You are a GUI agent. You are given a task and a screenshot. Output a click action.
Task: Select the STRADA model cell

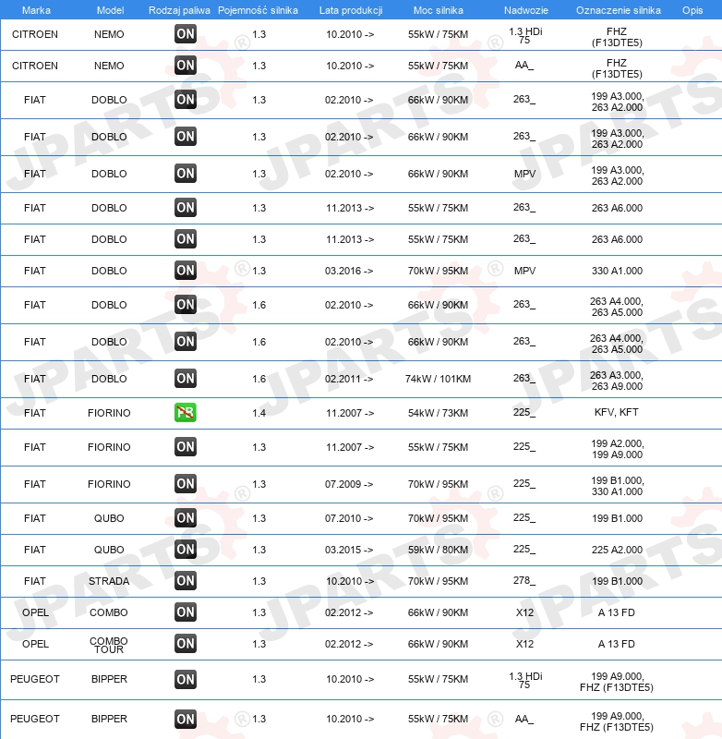[x=109, y=581]
